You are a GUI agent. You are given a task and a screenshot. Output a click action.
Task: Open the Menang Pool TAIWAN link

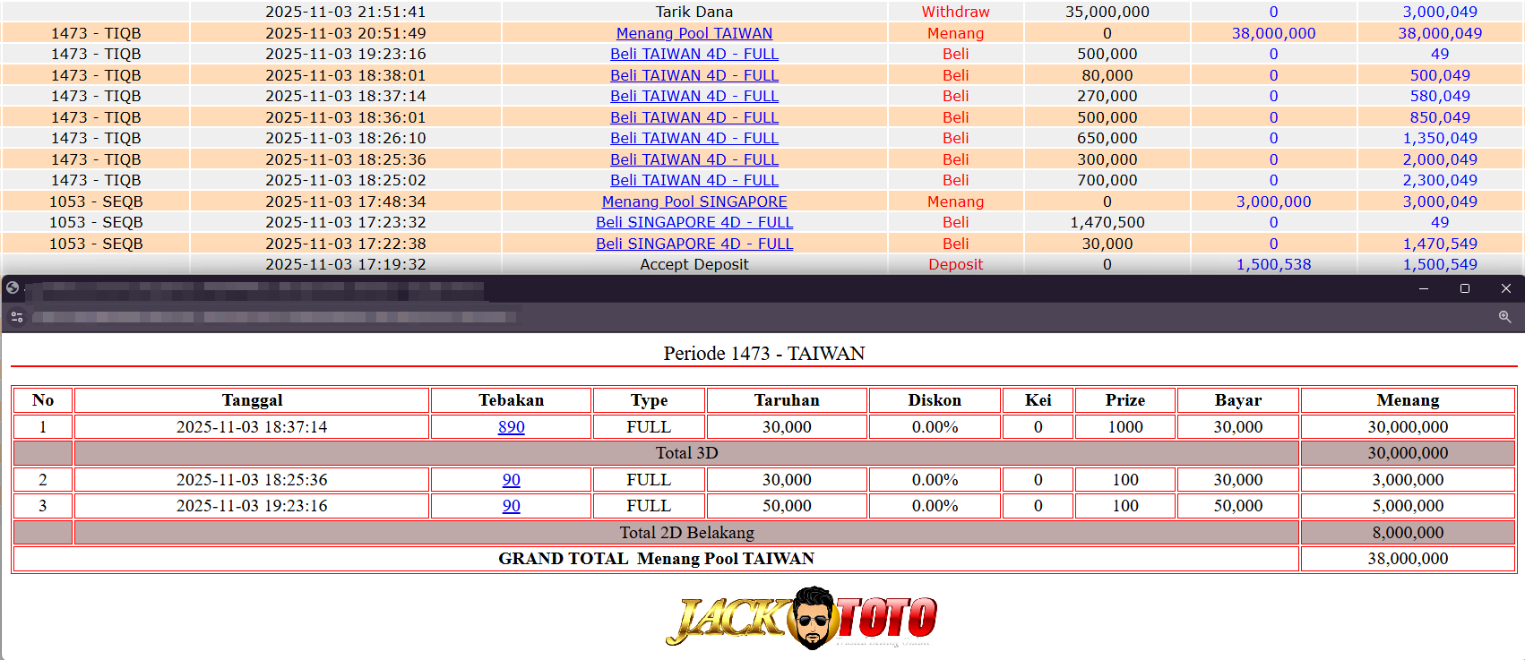(694, 33)
